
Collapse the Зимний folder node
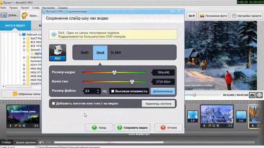coord(24,50)
